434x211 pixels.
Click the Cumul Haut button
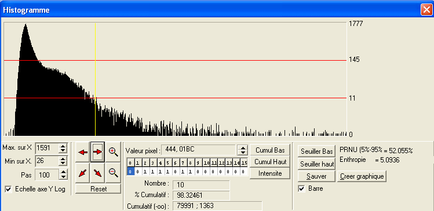coord(270,161)
